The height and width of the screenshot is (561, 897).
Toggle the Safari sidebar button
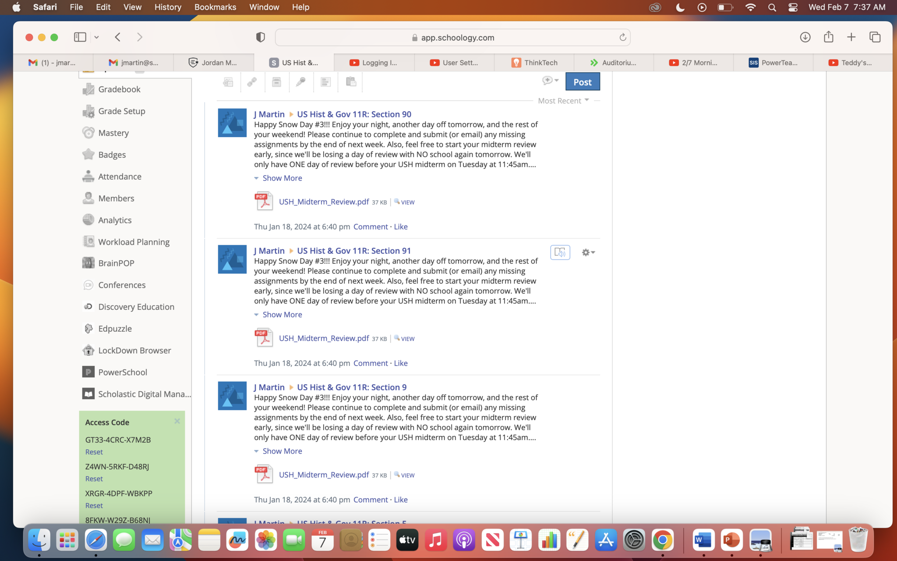(x=80, y=37)
